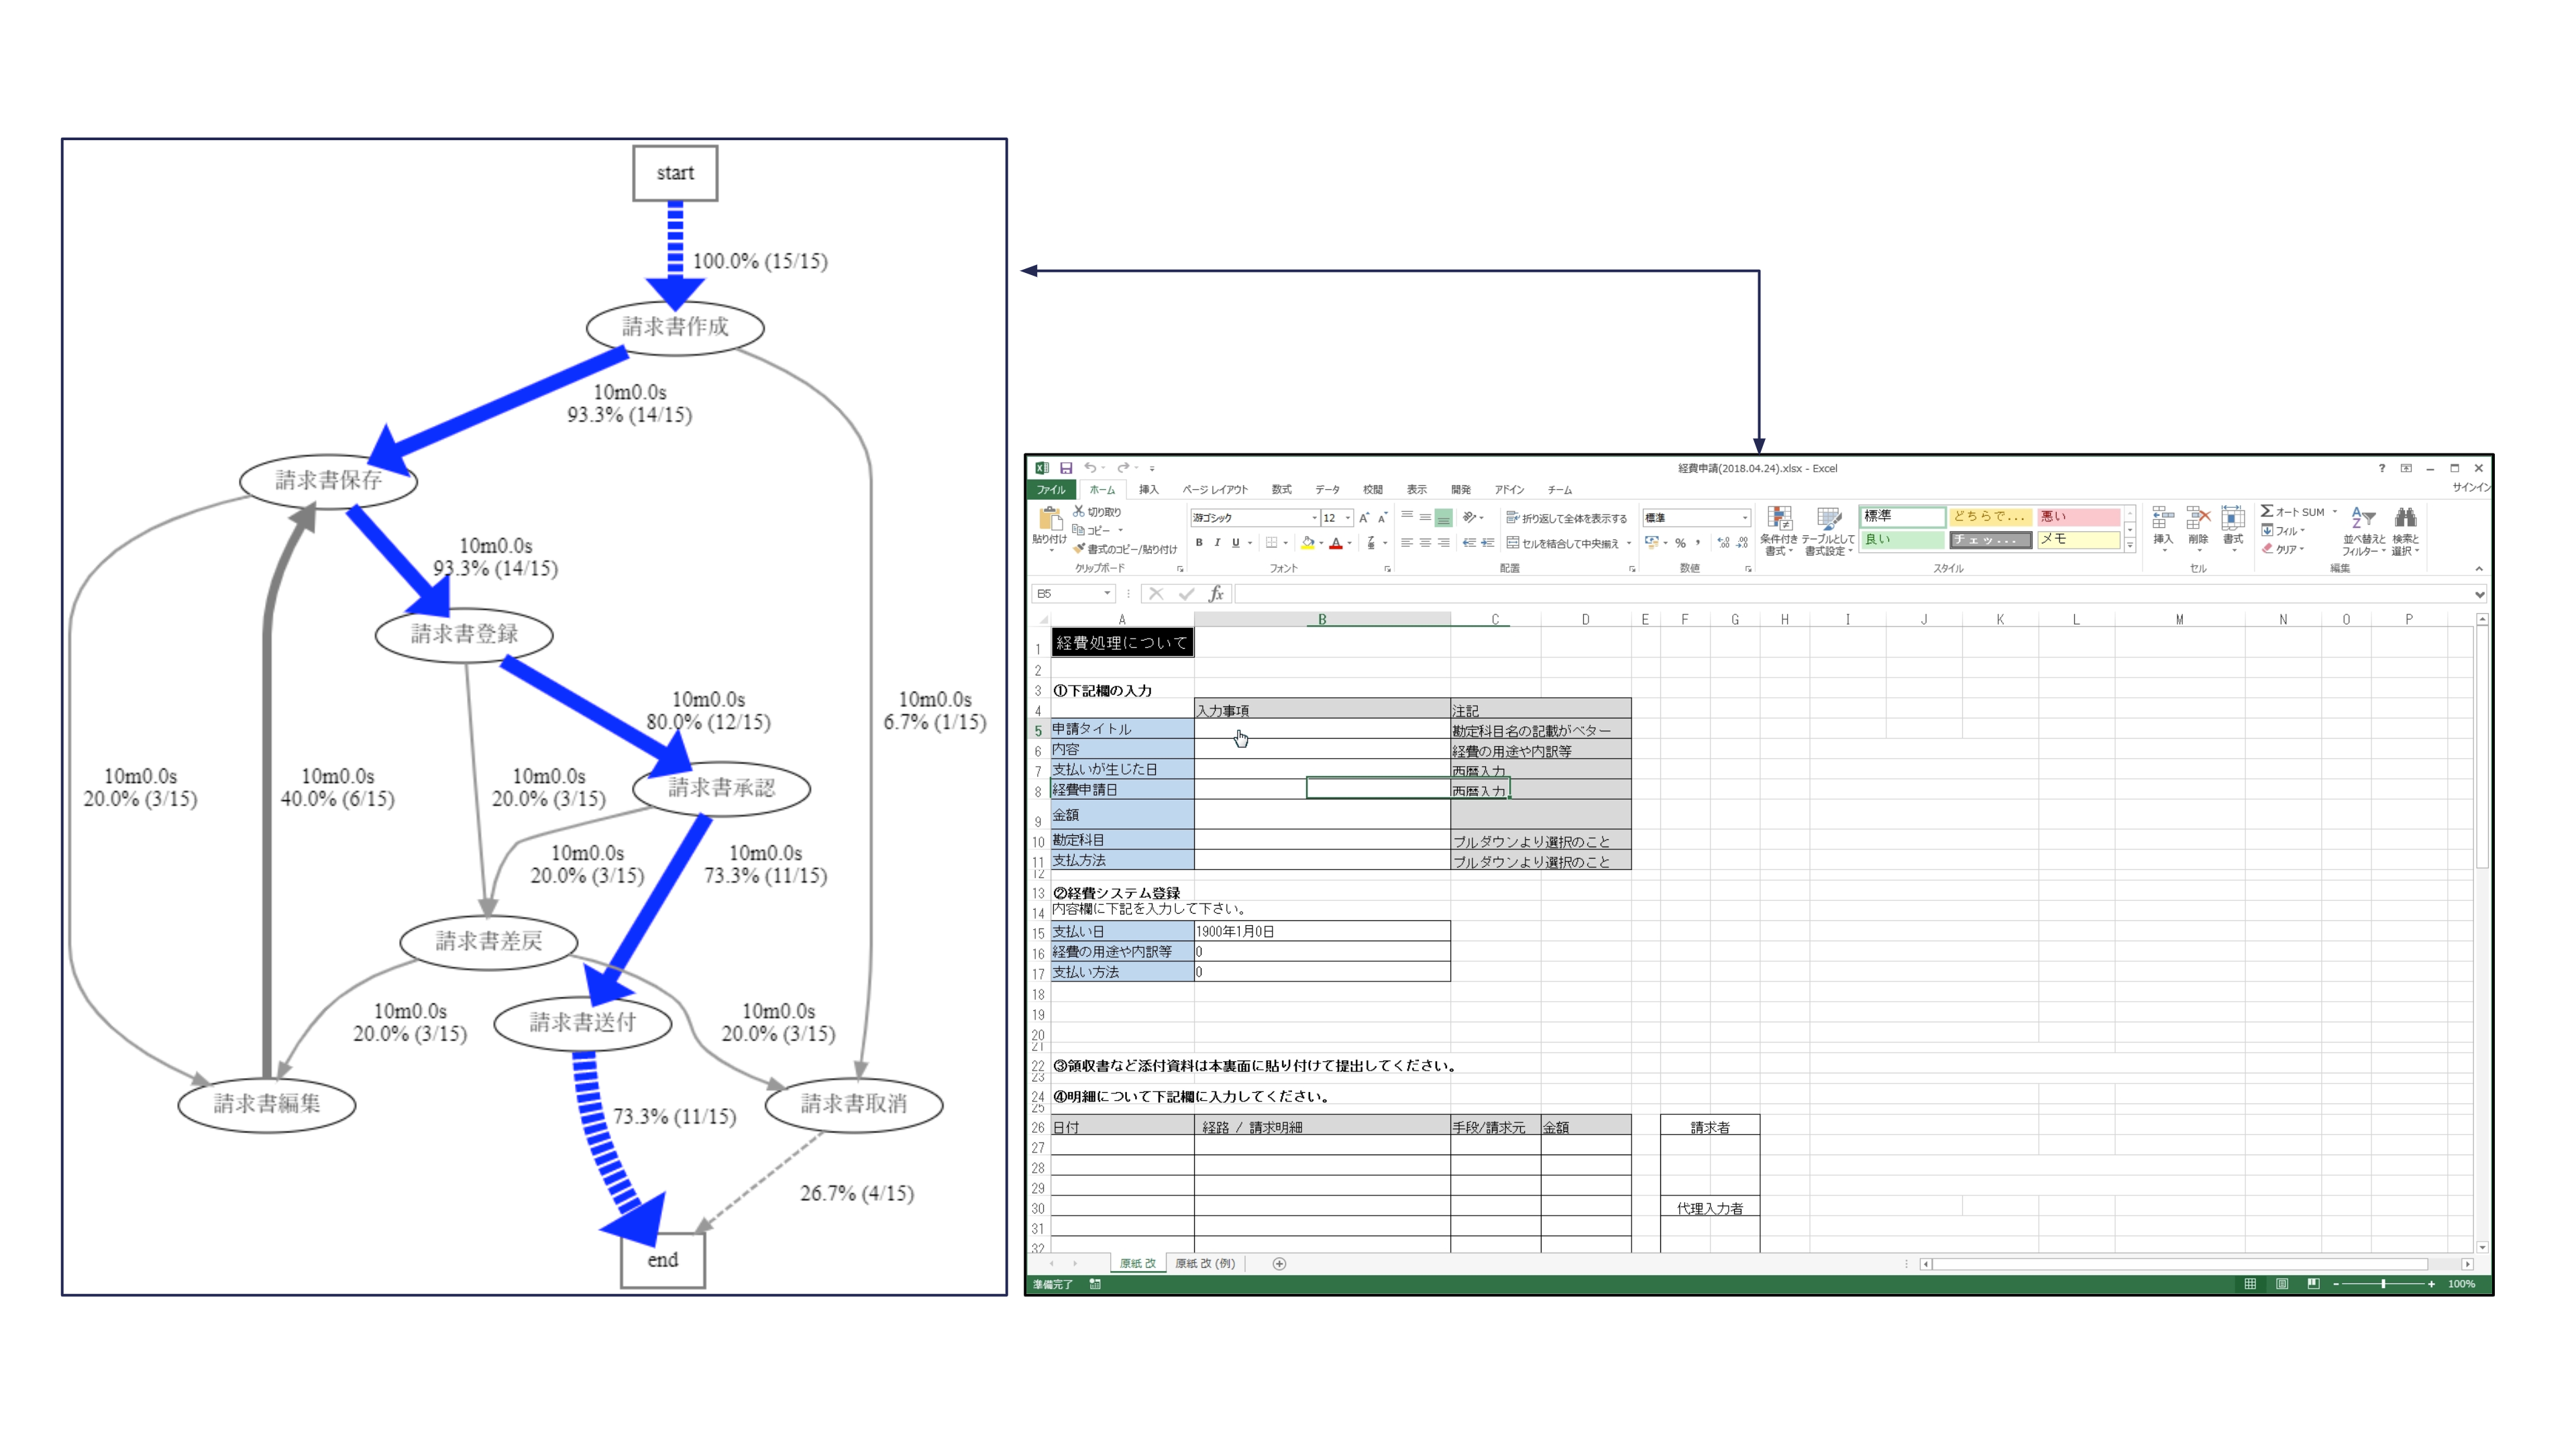2576x1449 pixels.
Task: Click the AutoSum (オート SUM) button
Action: (2293, 512)
